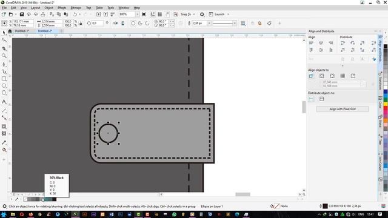This screenshot has width=388, height=218.
Task: Click the Import icon
Action: click(98, 15)
